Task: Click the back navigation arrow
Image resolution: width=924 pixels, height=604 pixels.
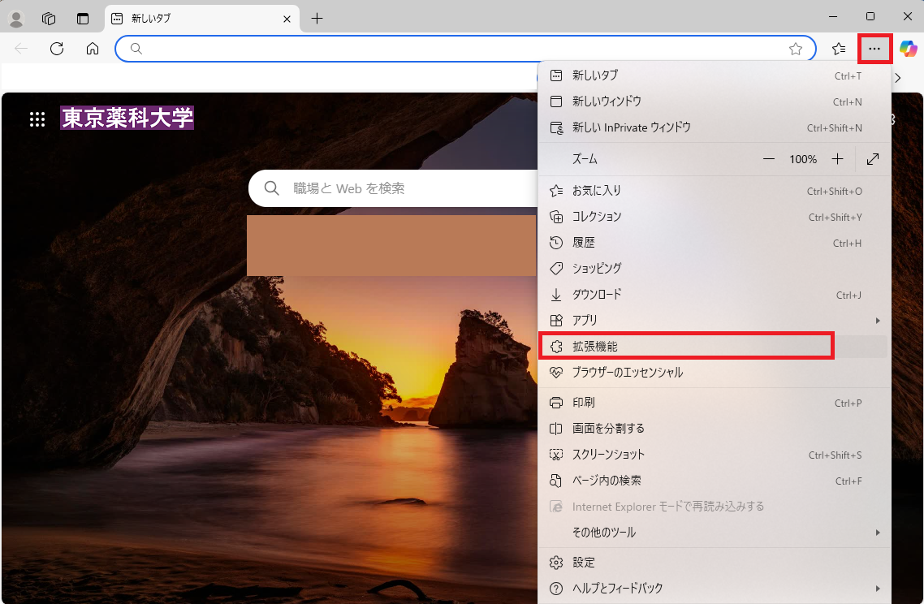Action: 21,49
